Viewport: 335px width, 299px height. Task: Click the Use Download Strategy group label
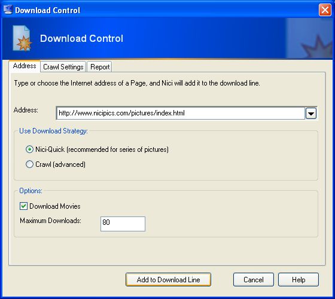(x=53, y=131)
